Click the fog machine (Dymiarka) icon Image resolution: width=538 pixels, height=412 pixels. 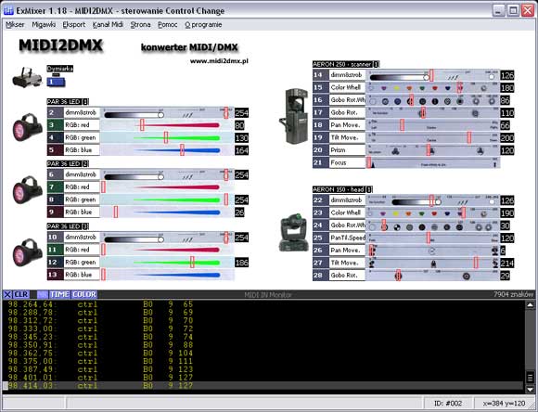click(x=27, y=77)
